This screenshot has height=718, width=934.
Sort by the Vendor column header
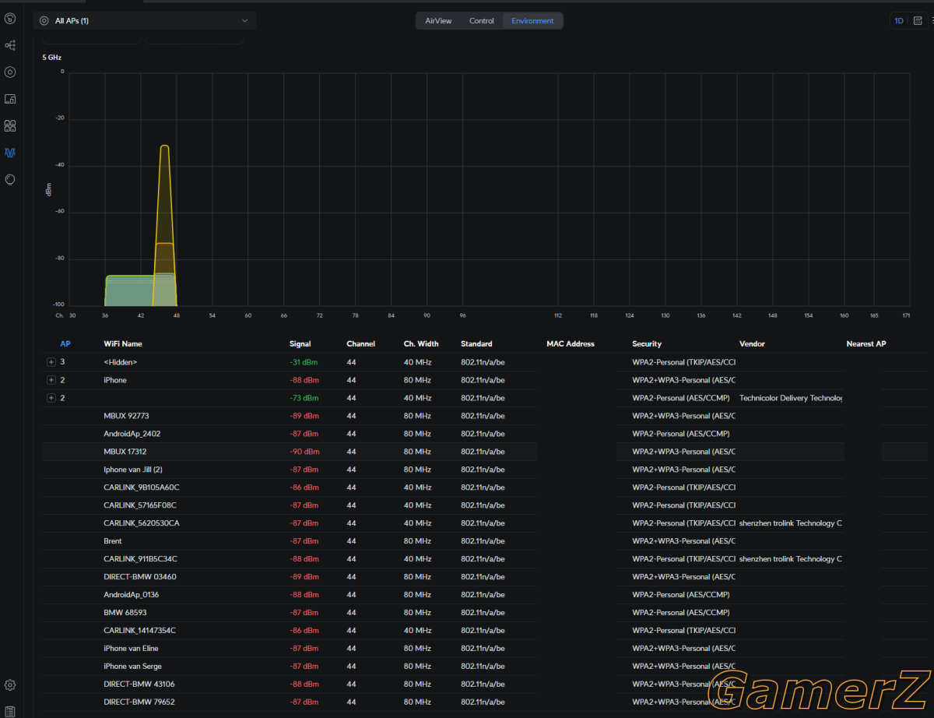pyautogui.click(x=752, y=344)
